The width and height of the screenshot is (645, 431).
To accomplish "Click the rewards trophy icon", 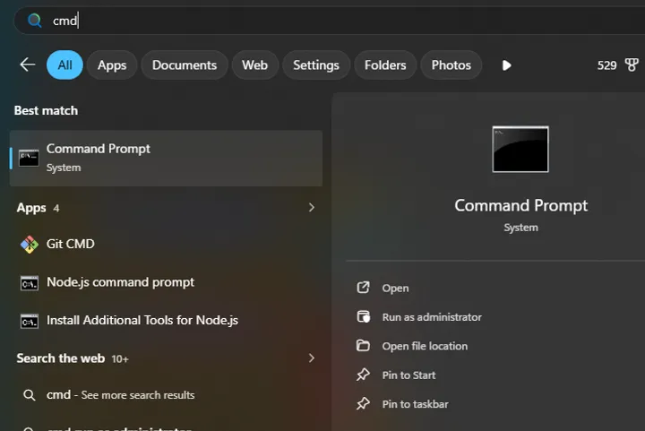I will click(x=632, y=65).
